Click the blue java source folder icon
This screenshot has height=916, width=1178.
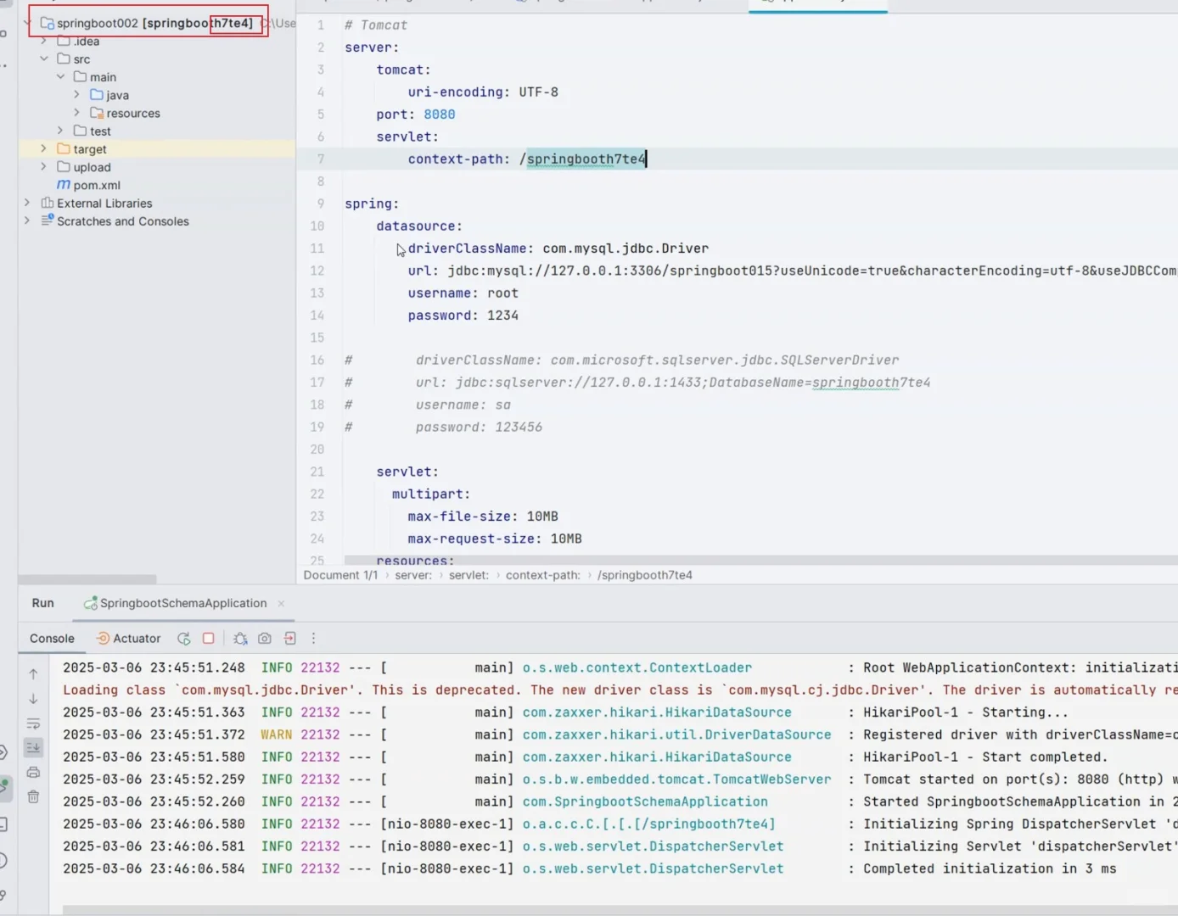click(x=97, y=94)
